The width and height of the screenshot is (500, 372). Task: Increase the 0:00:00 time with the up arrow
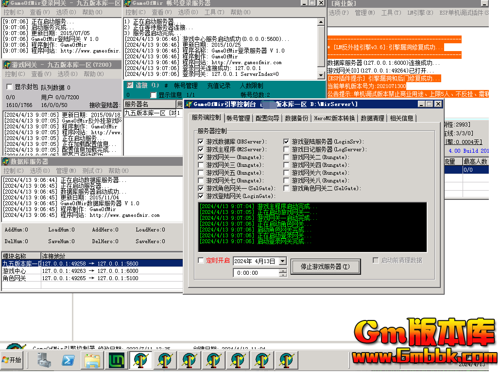(x=283, y=271)
